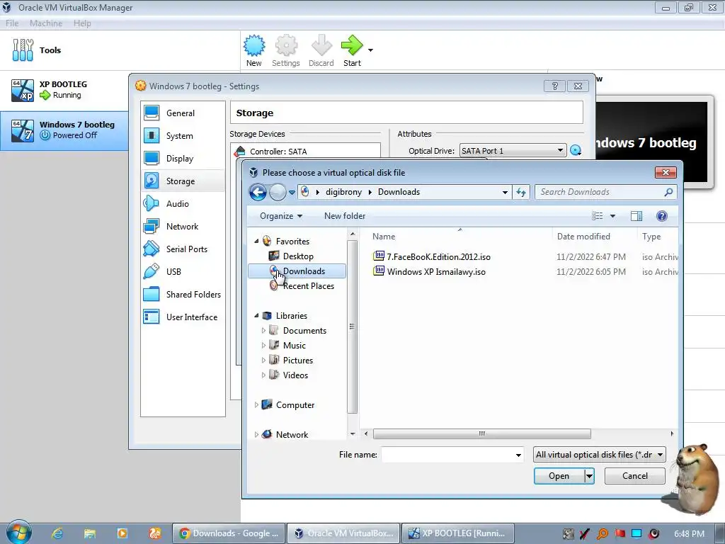Click the Settings gear toolbar icon
The width and height of the screenshot is (725, 544).
click(x=286, y=45)
